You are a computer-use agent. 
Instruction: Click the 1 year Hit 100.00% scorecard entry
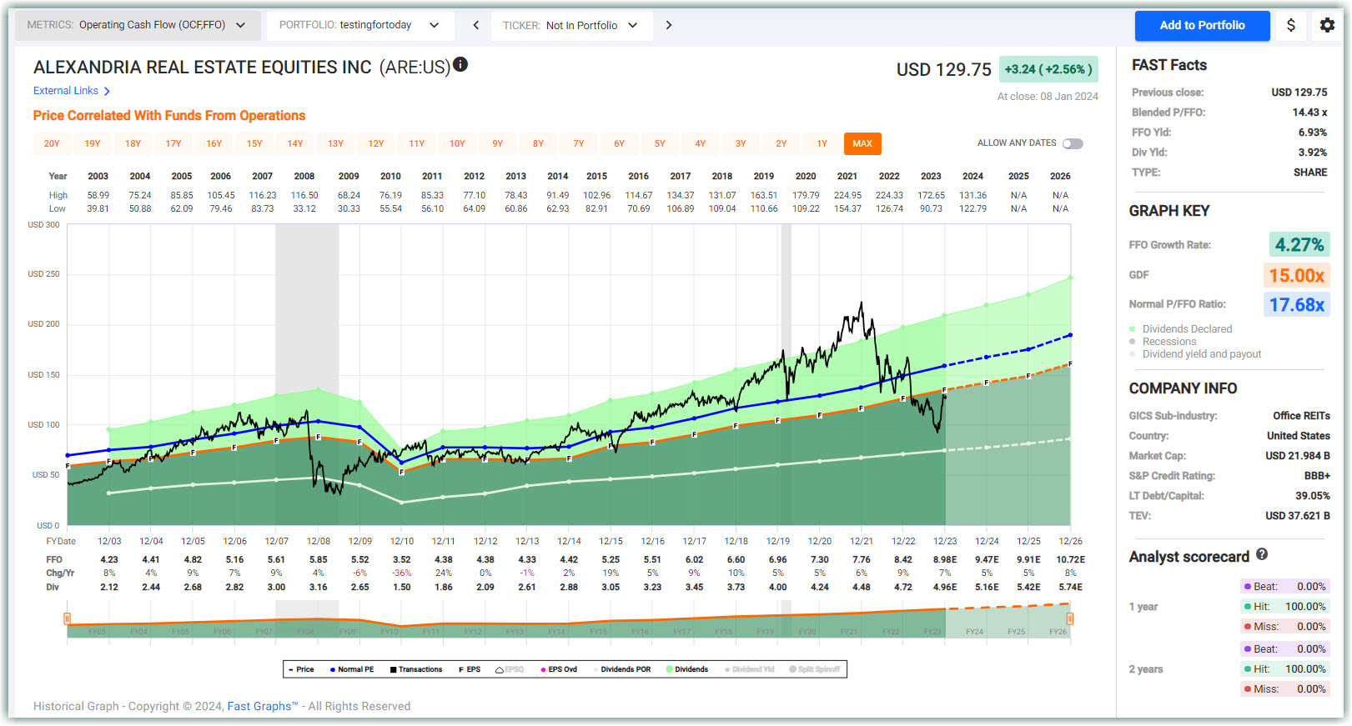1284,607
